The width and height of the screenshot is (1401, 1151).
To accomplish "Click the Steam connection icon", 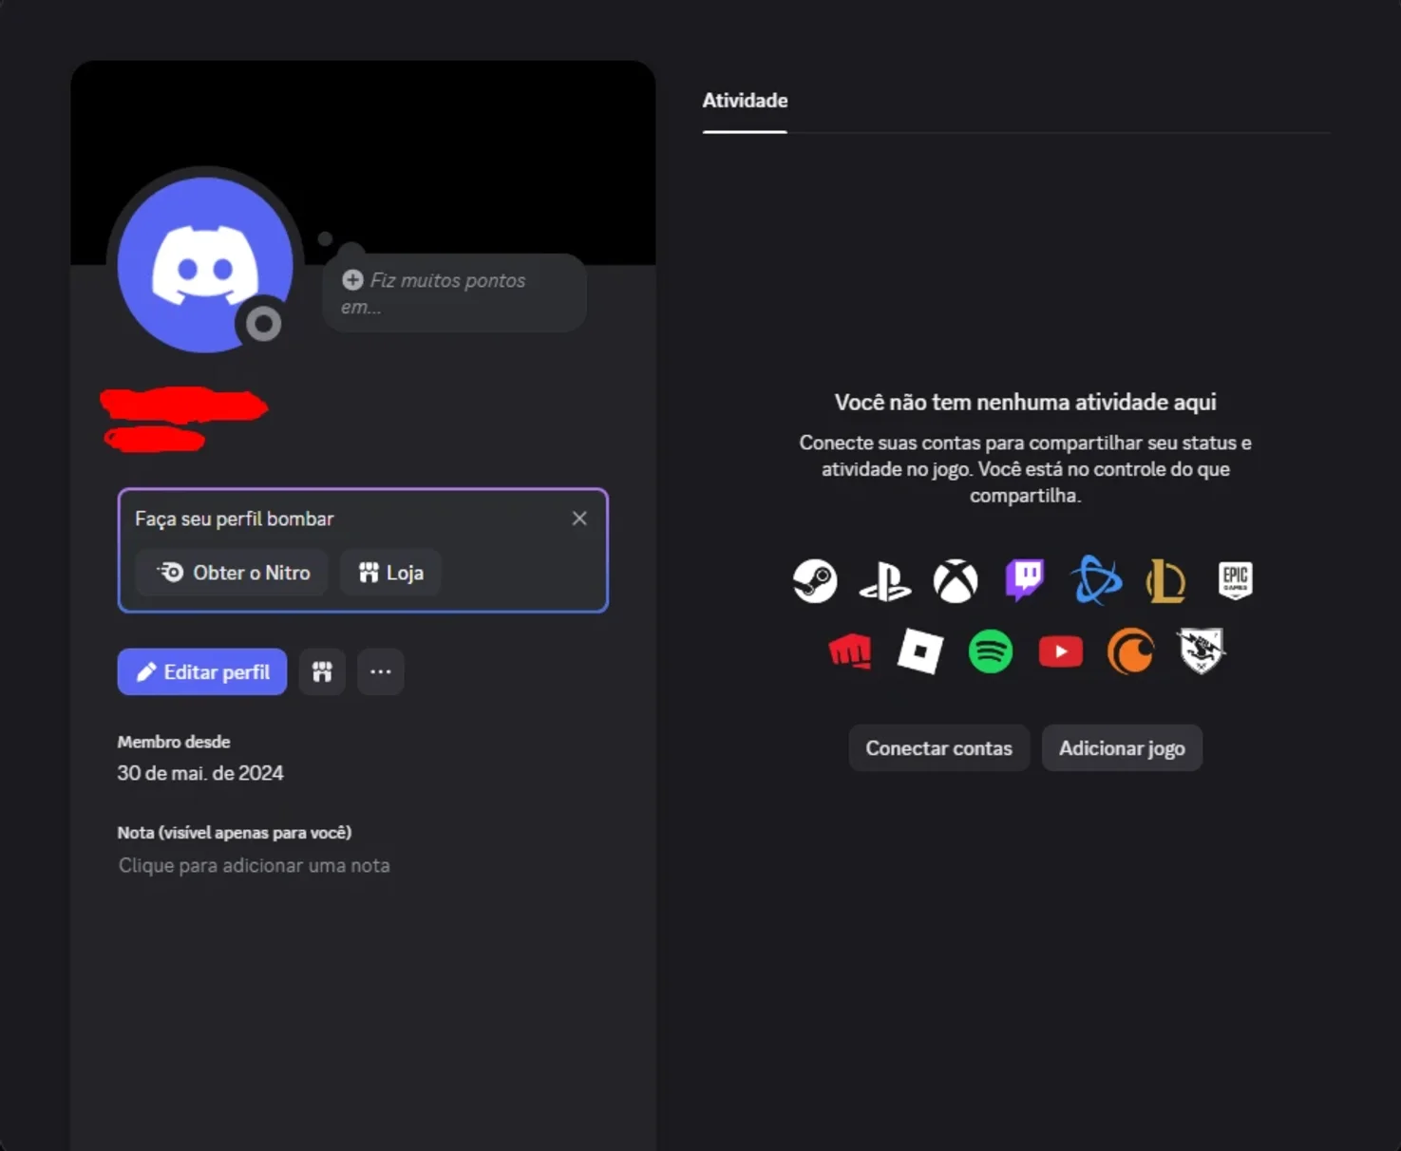I will coord(815,580).
